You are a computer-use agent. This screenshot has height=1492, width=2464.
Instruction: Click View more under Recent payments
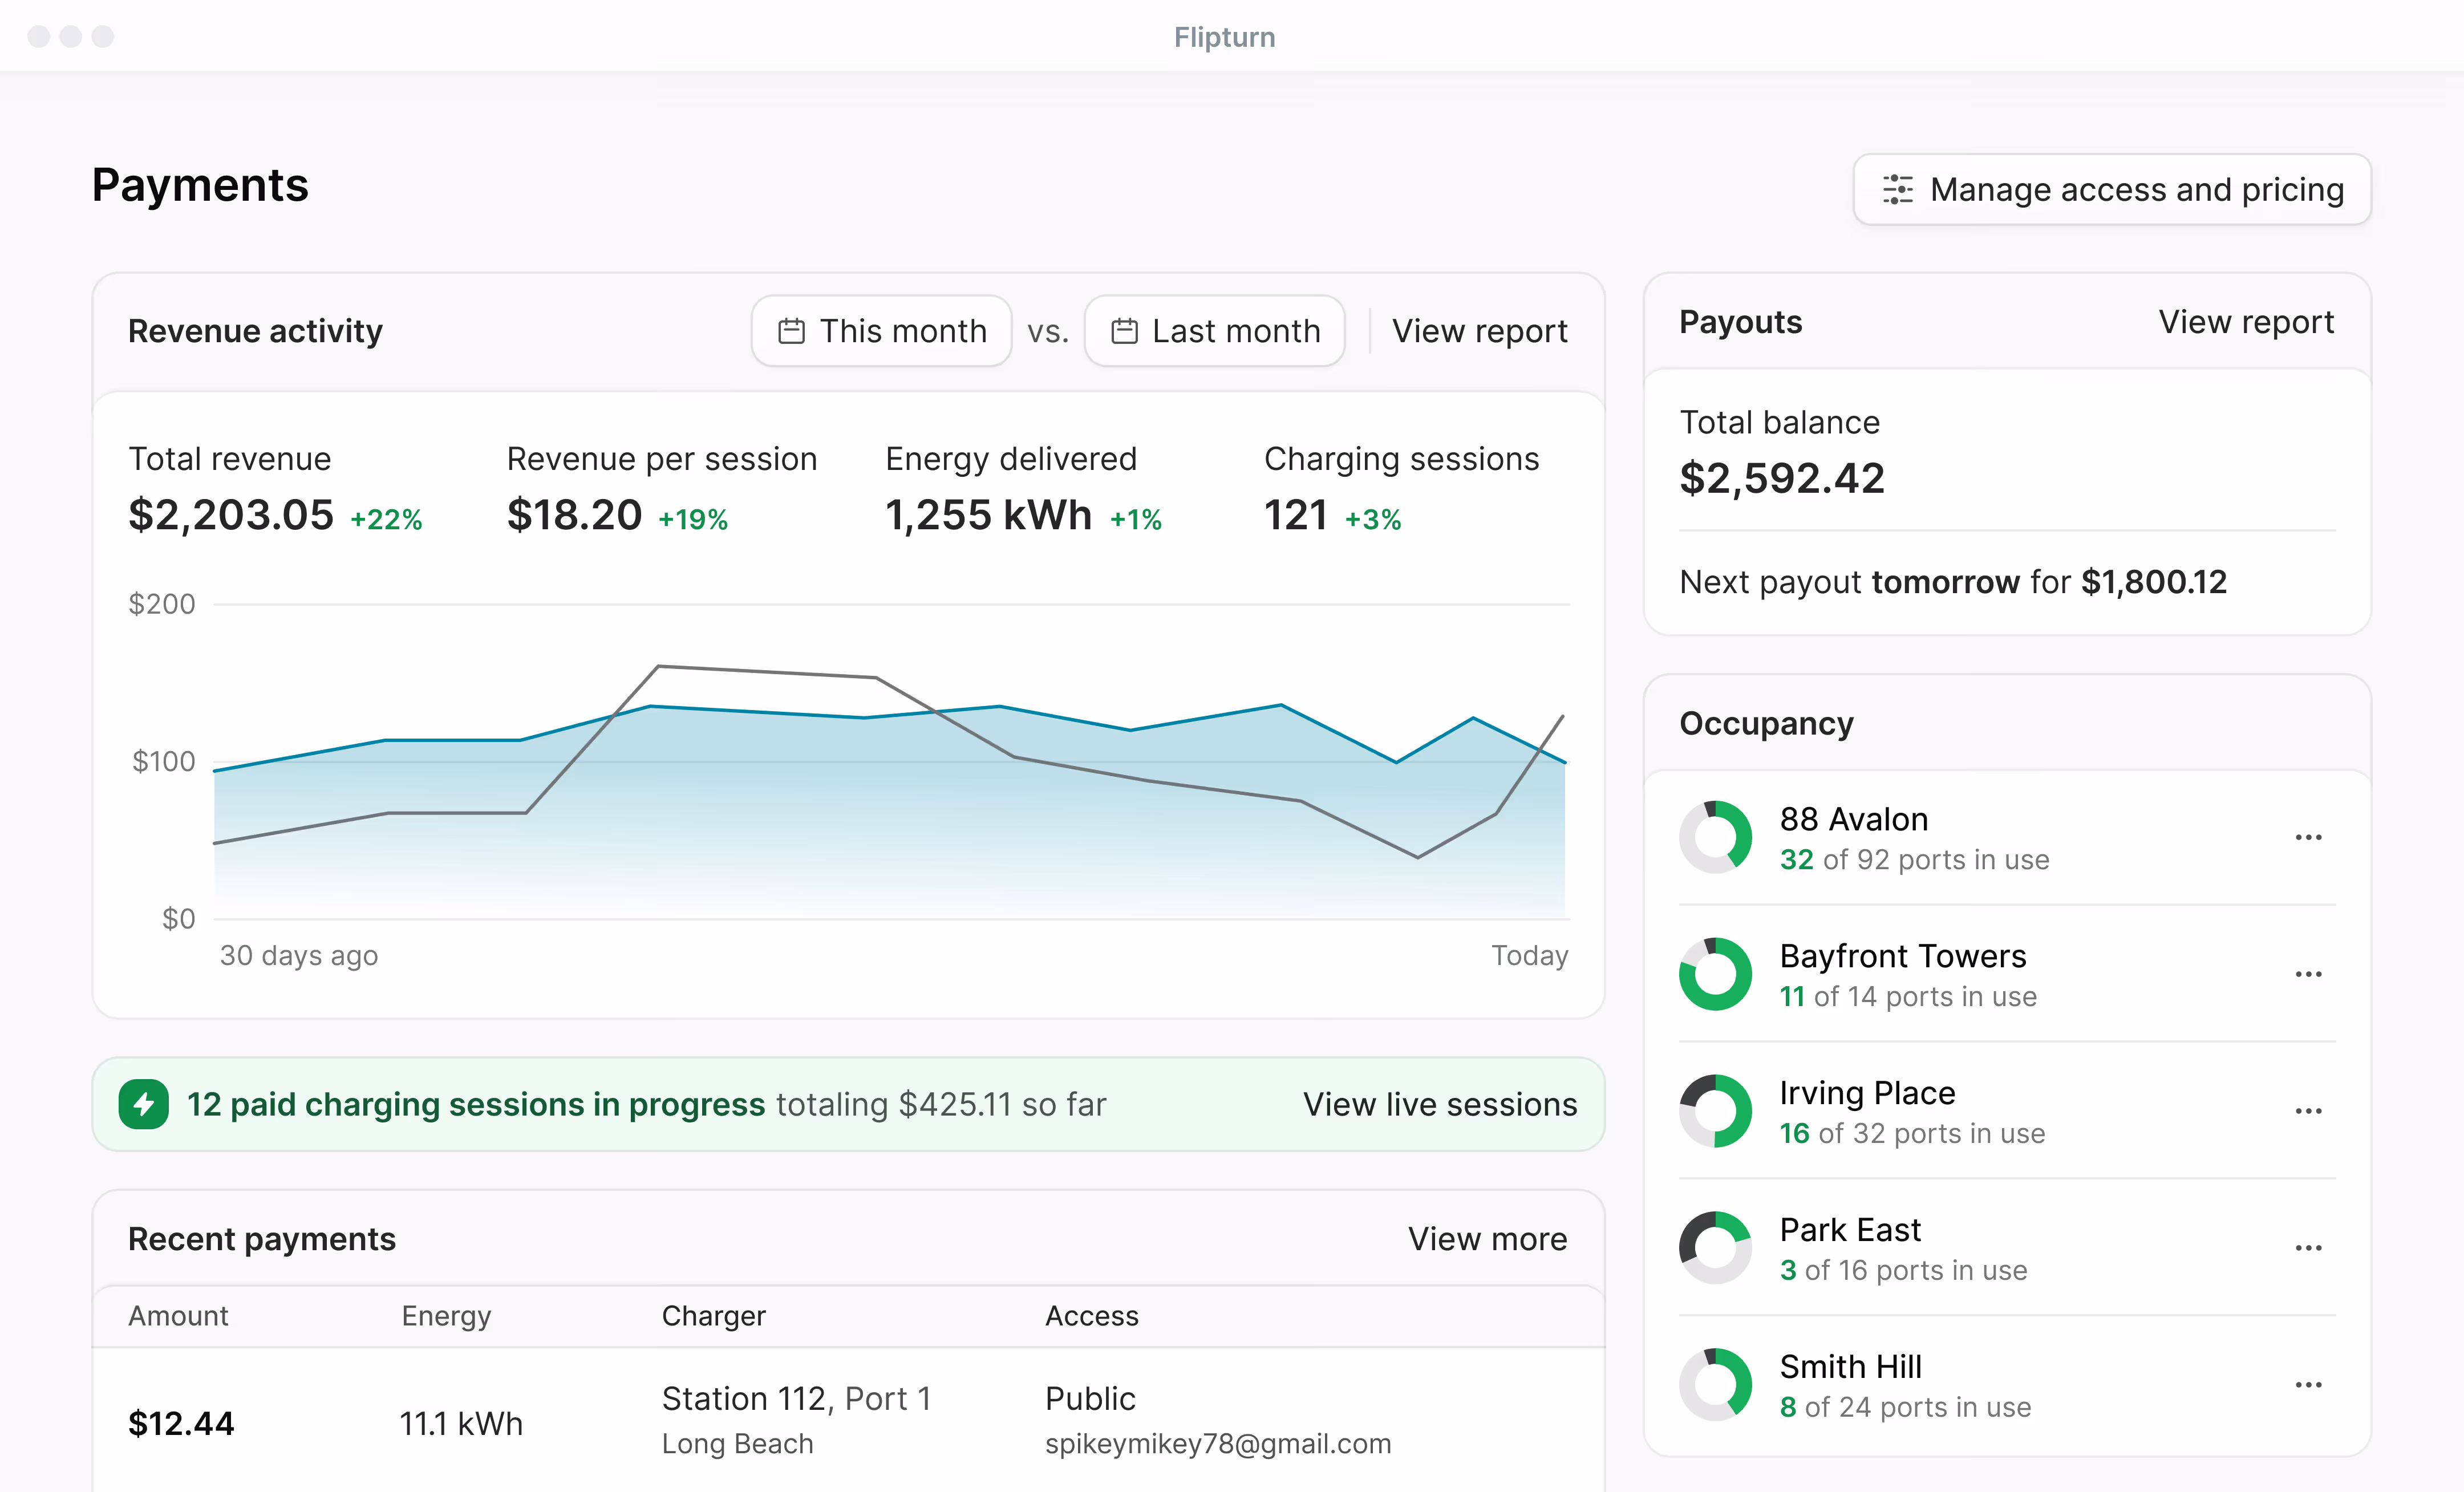(1488, 1239)
